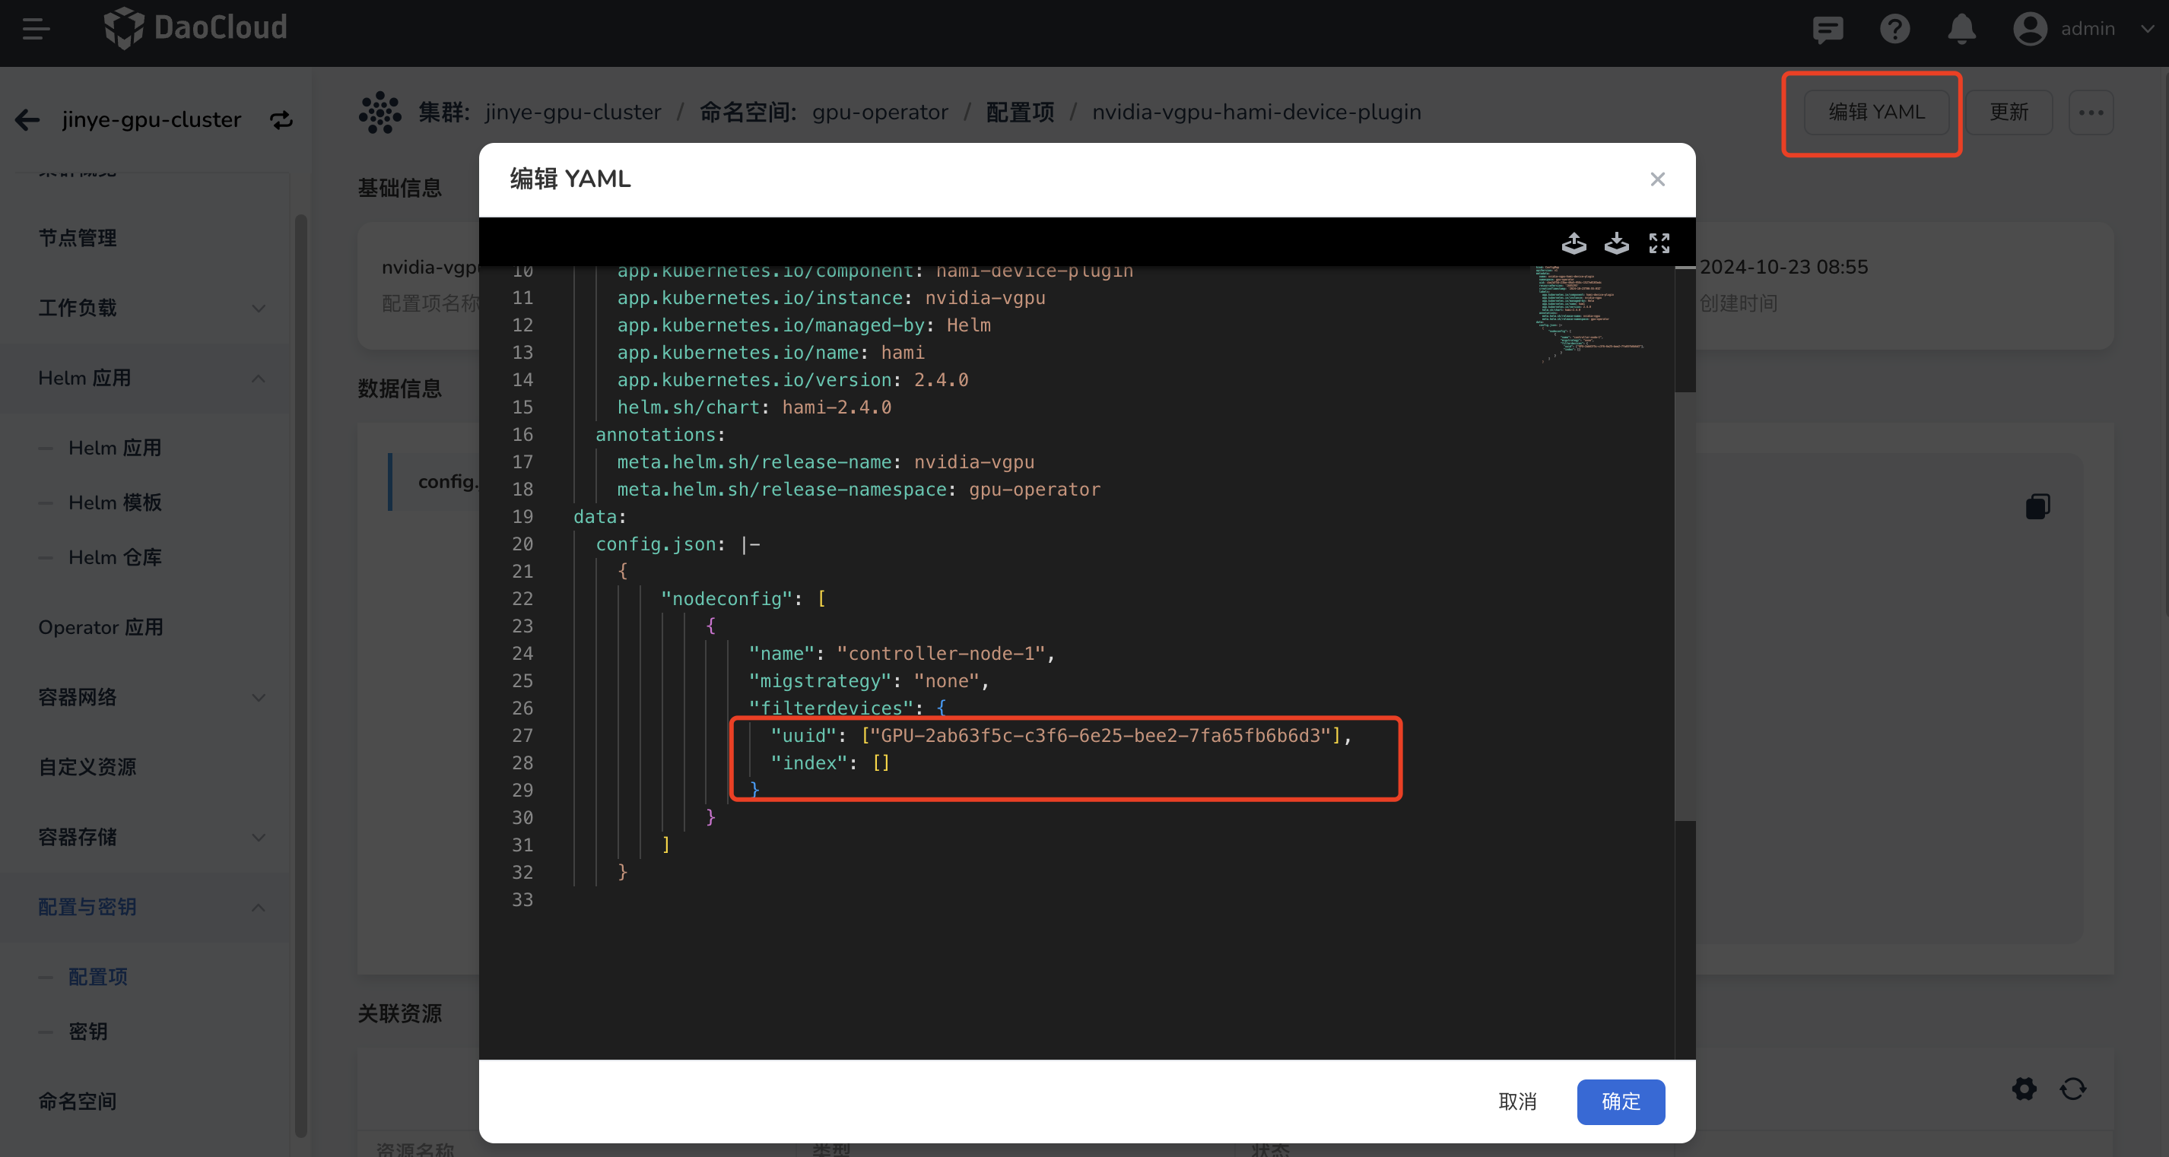This screenshot has width=2169, height=1157.
Task: Toggle fullscreen editor mode icon
Action: [x=1659, y=243]
